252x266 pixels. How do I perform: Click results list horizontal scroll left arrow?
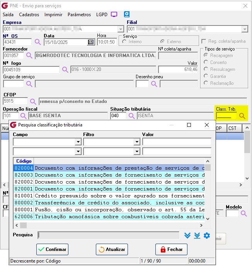(x=17, y=225)
